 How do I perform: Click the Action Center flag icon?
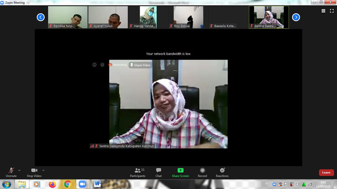(286, 184)
